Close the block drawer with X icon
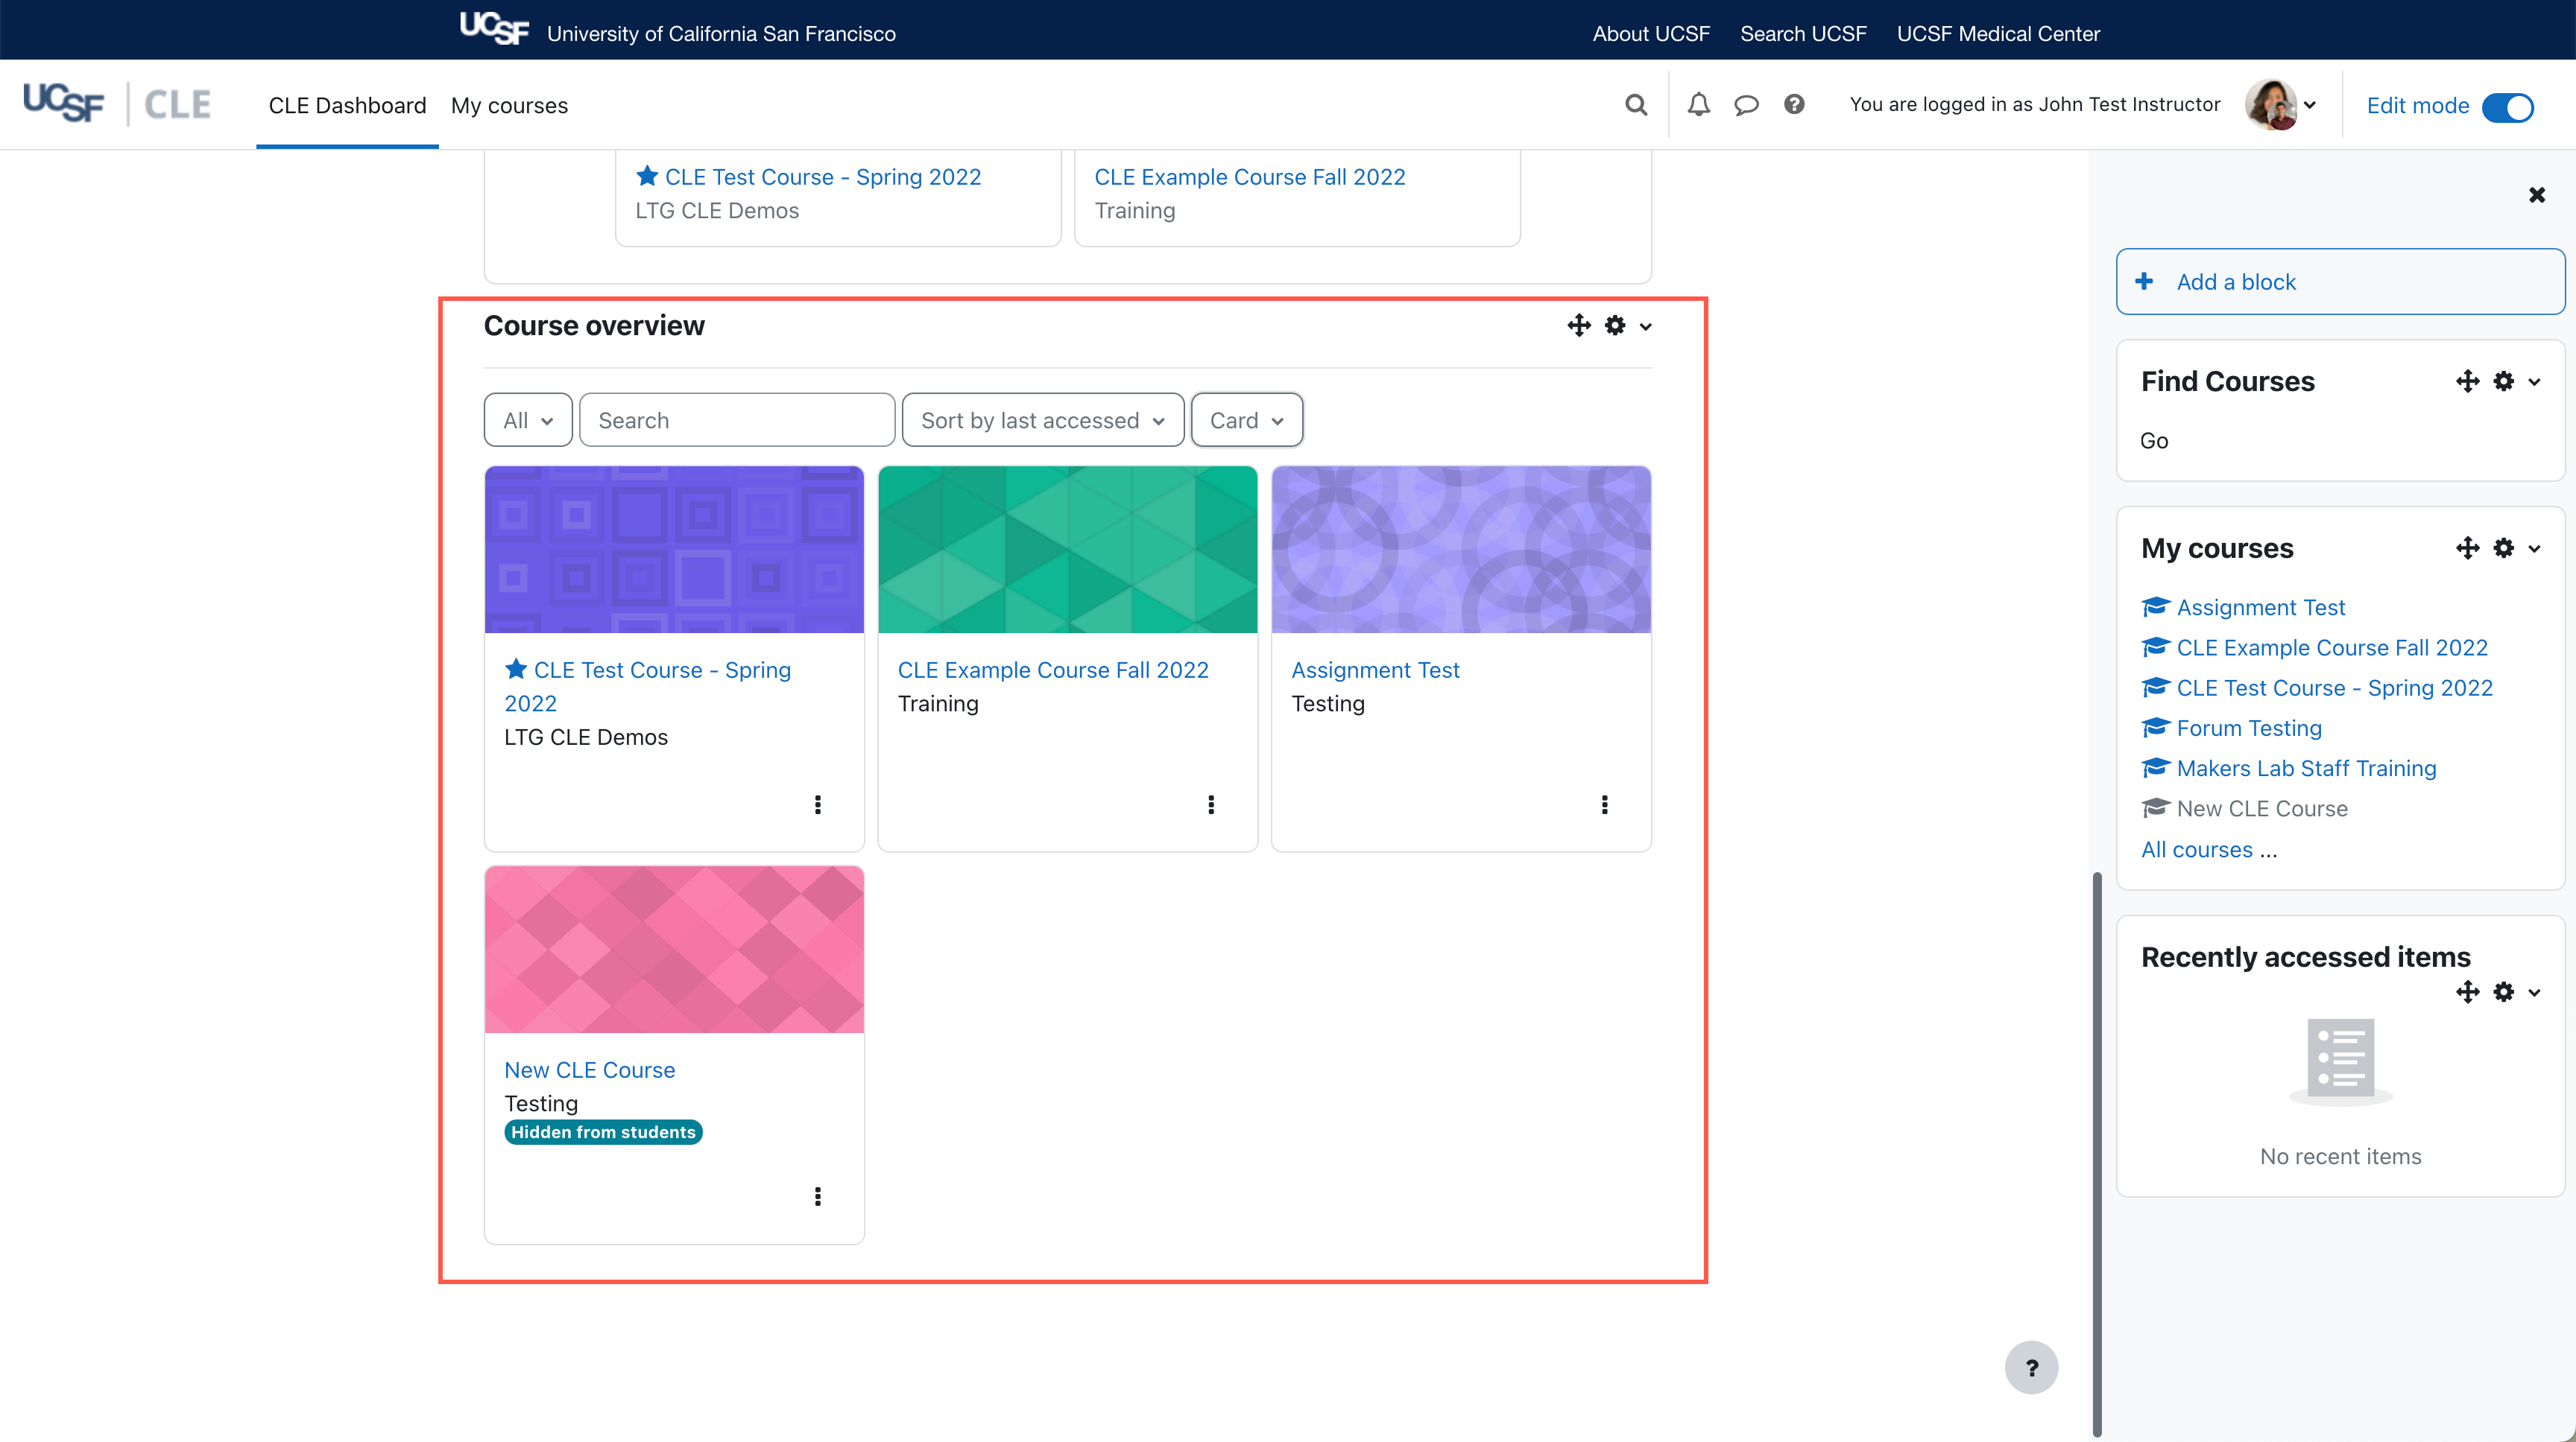Screen dimensions: 2576x1442 coord(2537,195)
